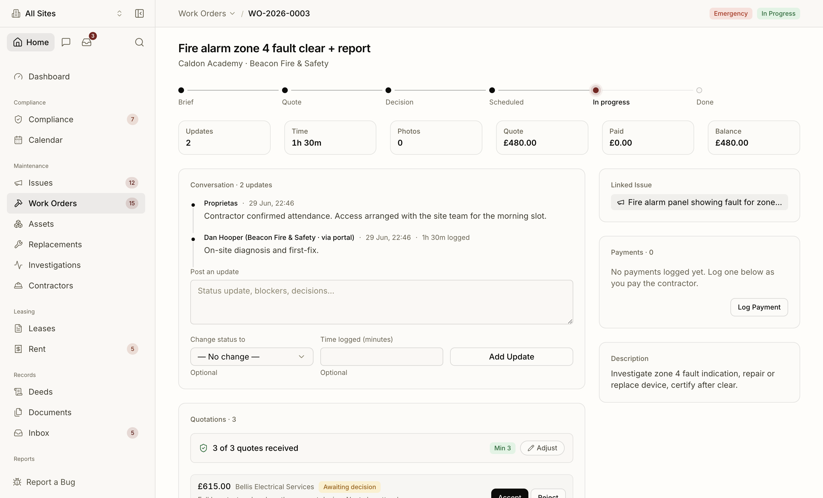Click the WO-2026-0003 breadcrumb text
823x498 pixels.
click(279, 13)
